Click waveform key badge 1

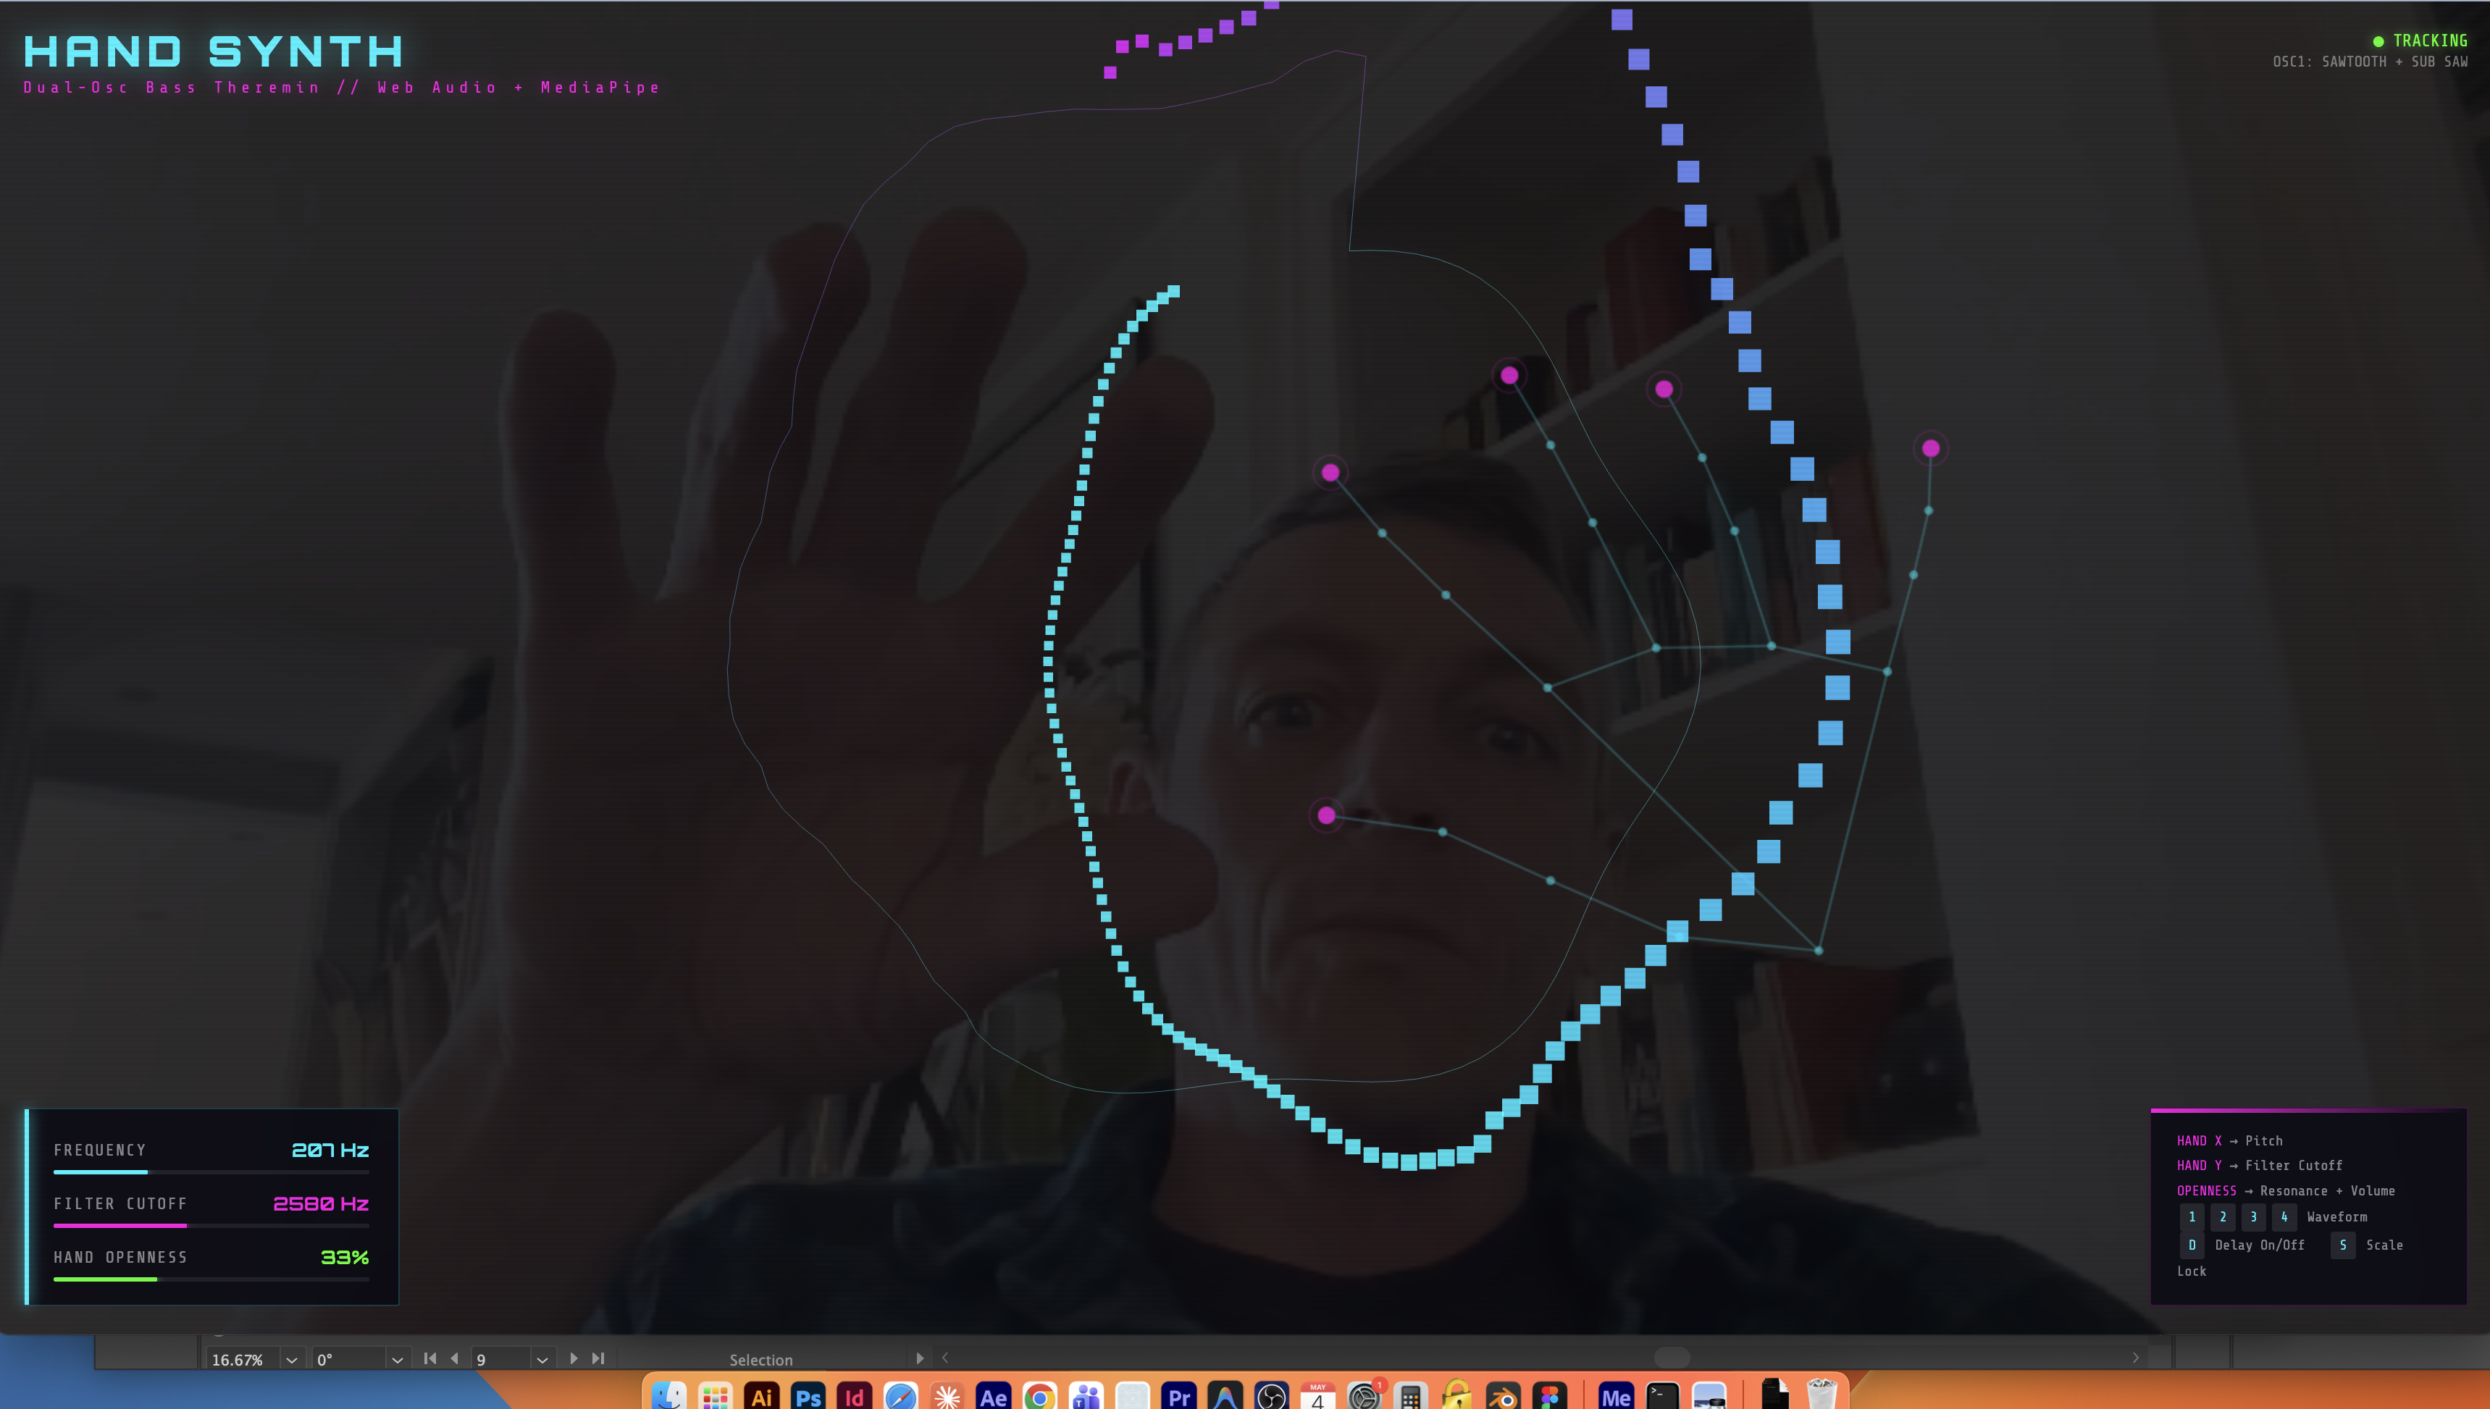tap(2192, 1217)
